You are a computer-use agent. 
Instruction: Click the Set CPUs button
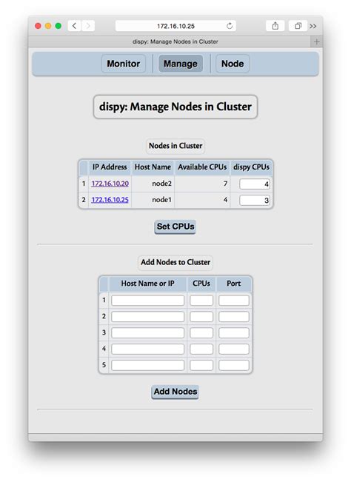pyautogui.click(x=175, y=227)
